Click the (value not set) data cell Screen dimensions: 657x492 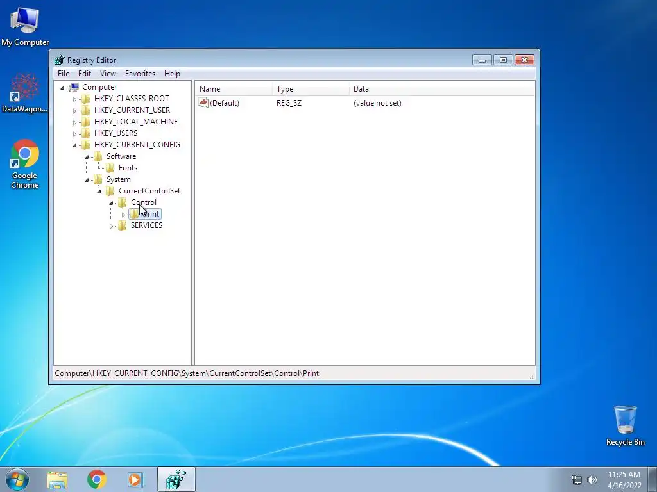[377, 103]
